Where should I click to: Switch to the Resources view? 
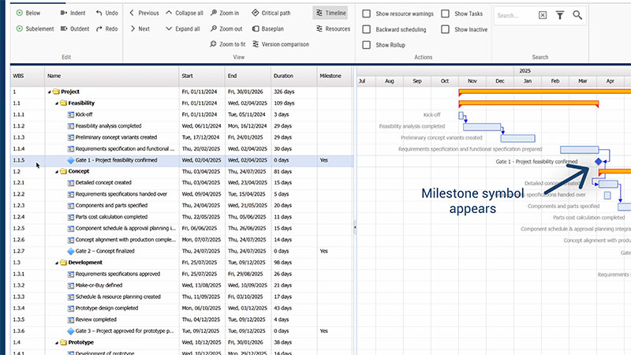333,28
